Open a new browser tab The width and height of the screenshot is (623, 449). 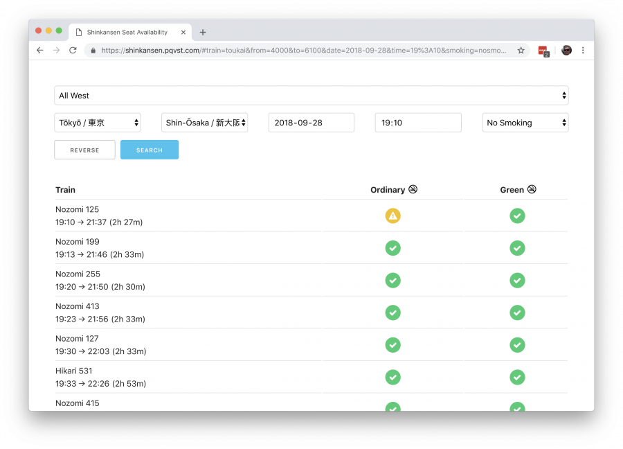(202, 32)
